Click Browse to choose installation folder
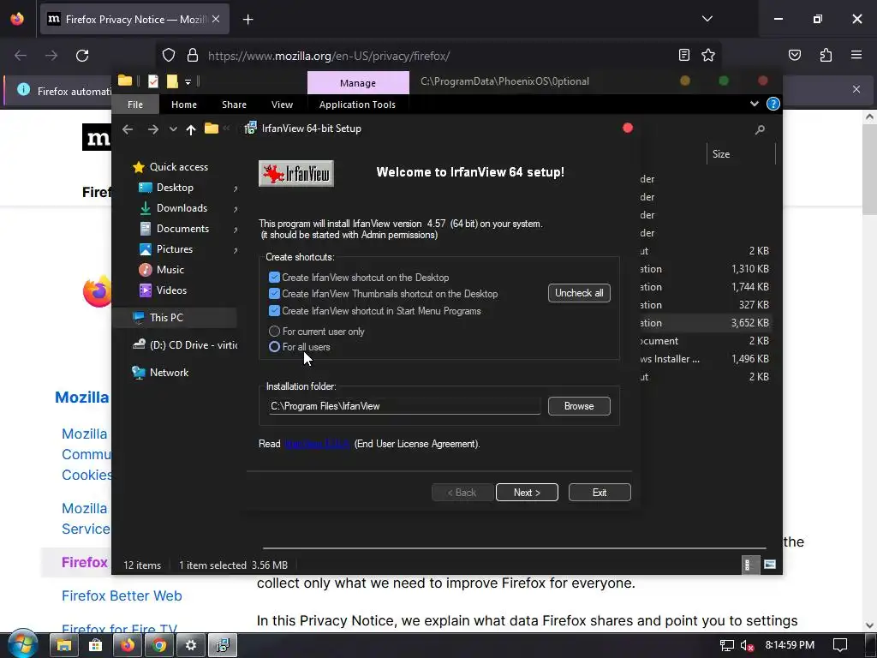The height and width of the screenshot is (658, 877). click(x=579, y=406)
